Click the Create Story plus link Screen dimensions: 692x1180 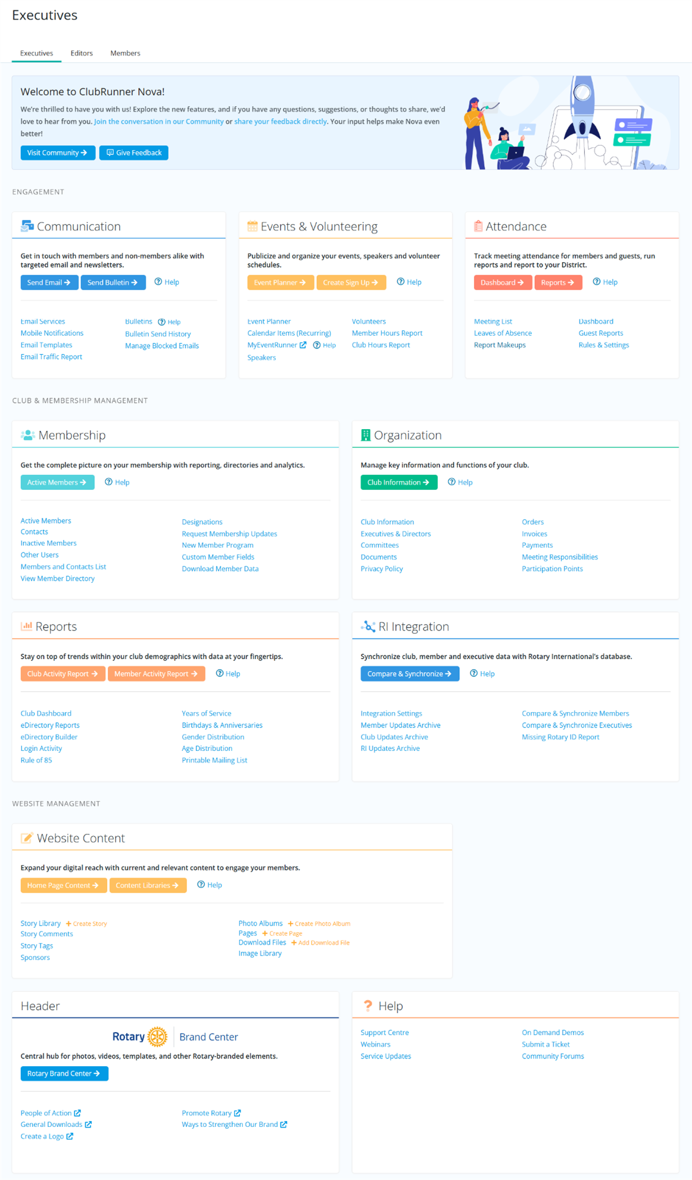[86, 924]
